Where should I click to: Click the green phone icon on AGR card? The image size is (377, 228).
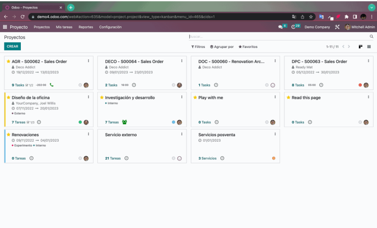[x=51, y=85]
